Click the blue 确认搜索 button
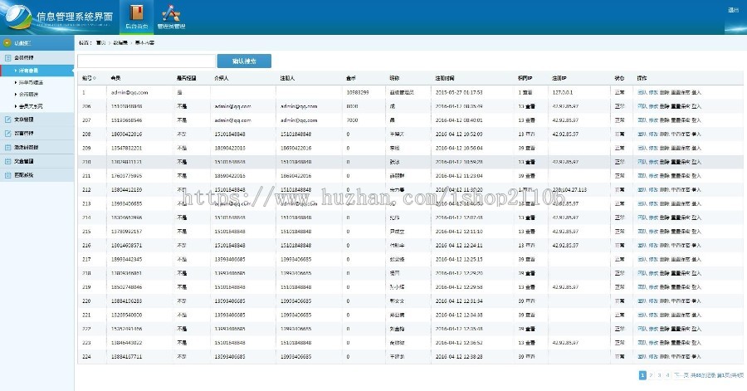Screen dimensions: 747x391 244,61
